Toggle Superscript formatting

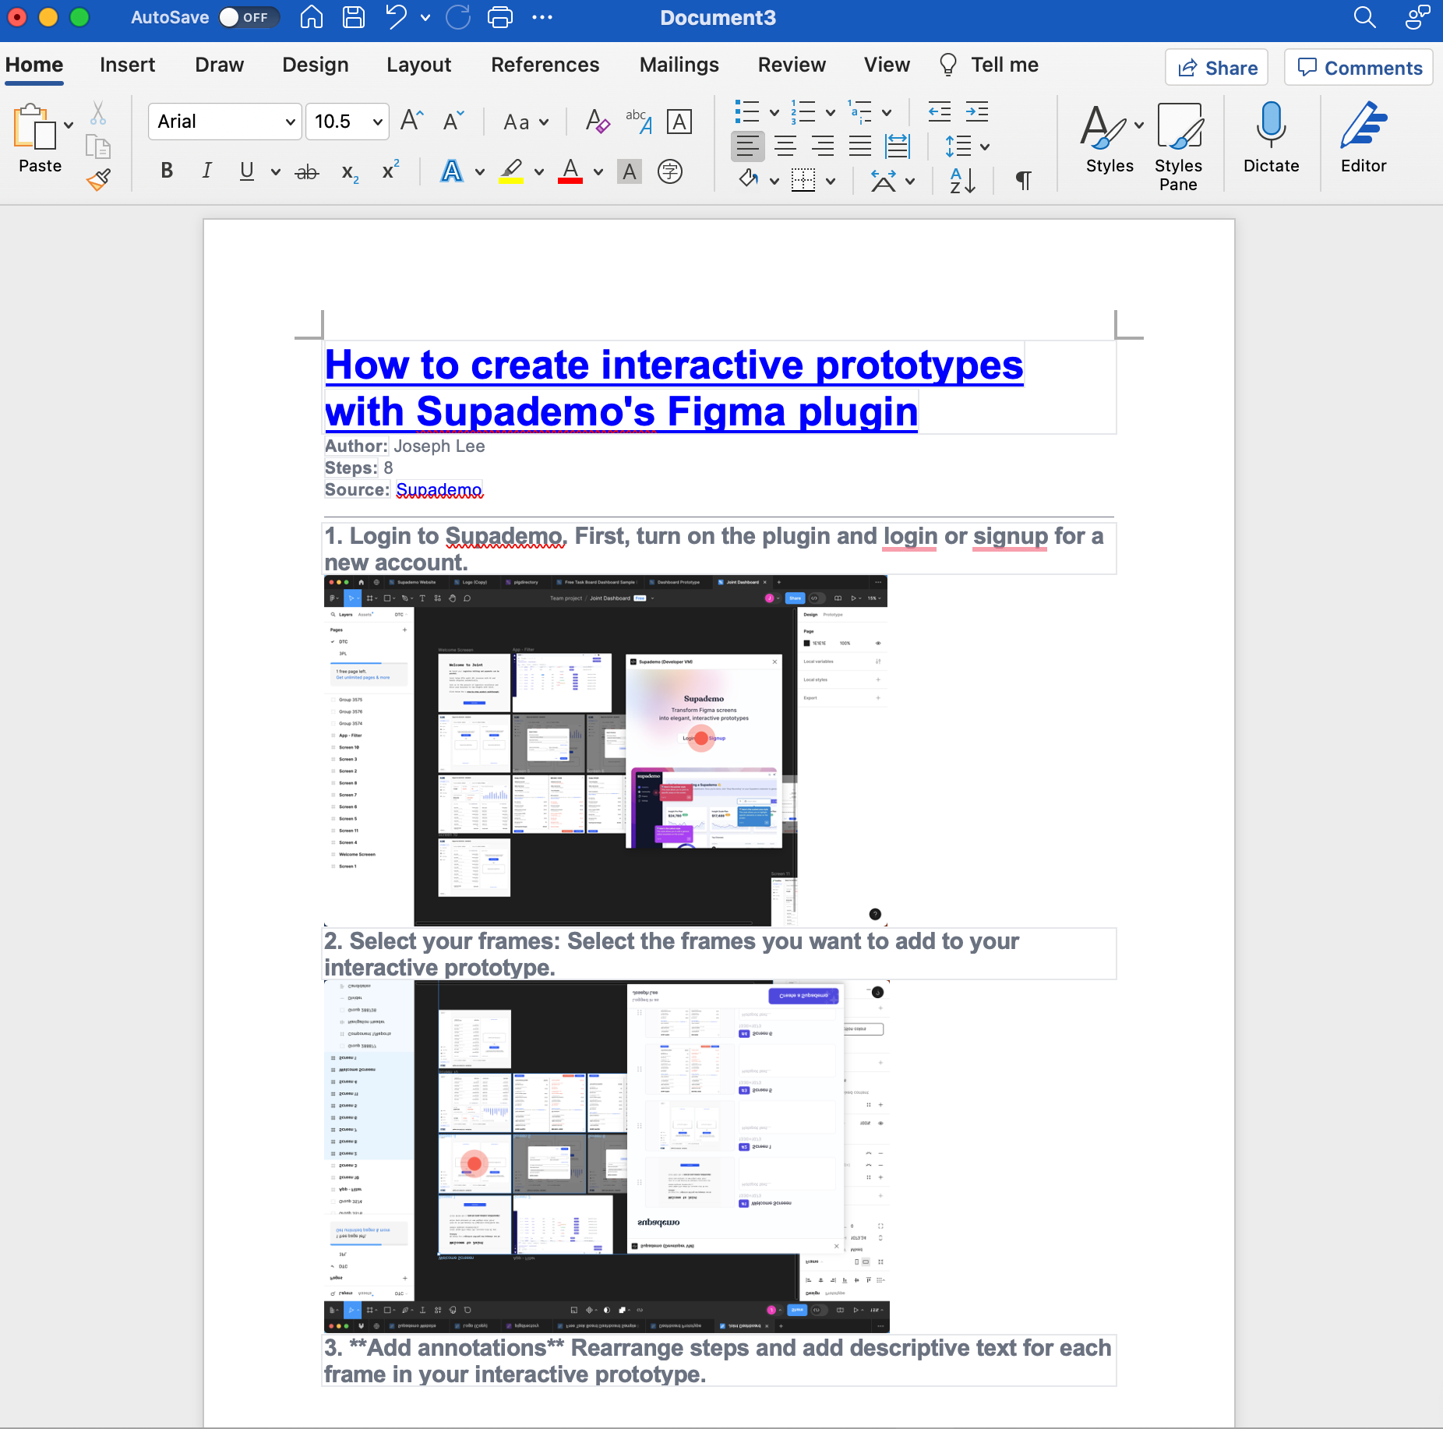point(390,171)
